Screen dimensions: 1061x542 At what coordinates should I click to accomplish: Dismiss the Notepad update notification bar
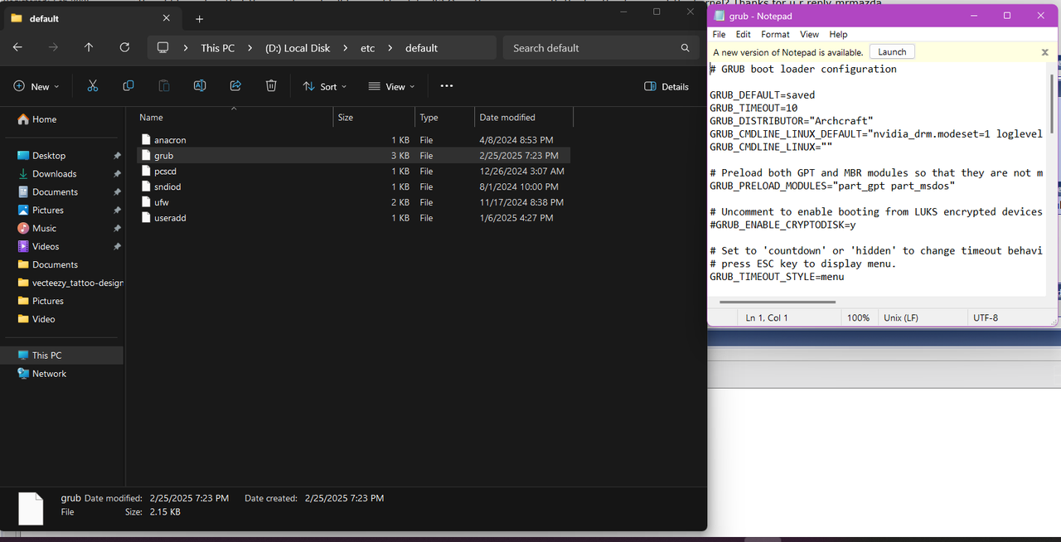(x=1044, y=52)
